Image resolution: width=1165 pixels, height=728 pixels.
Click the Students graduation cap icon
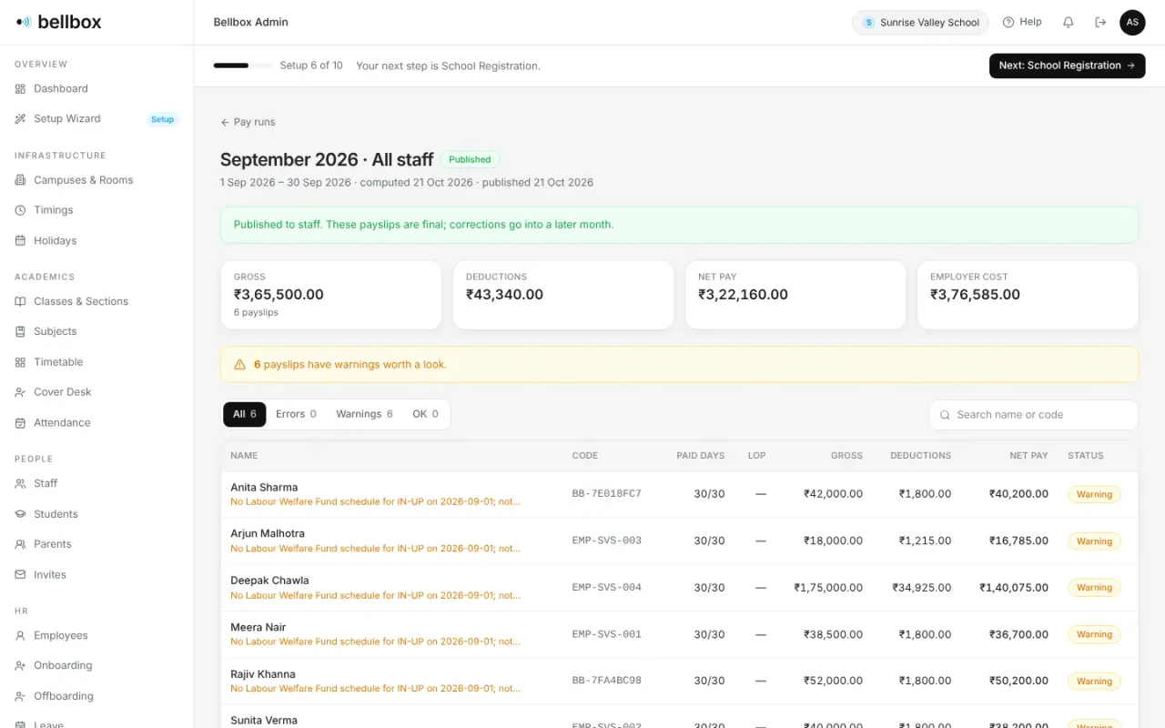pos(20,514)
